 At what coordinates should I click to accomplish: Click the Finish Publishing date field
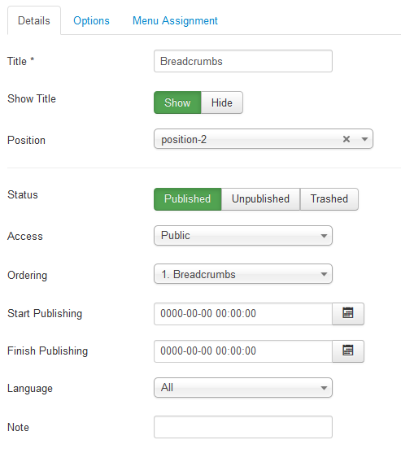click(x=243, y=351)
